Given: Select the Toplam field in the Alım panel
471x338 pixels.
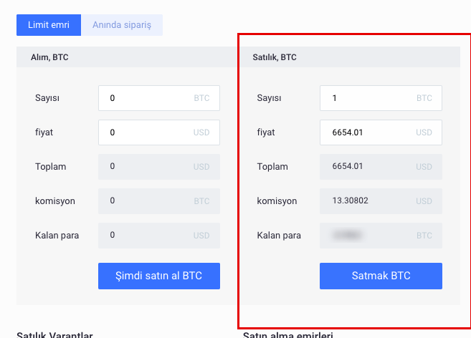Looking at the screenshot, I should pos(159,167).
